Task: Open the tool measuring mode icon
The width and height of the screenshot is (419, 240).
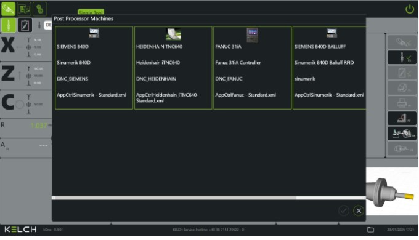Action: (x=8, y=9)
